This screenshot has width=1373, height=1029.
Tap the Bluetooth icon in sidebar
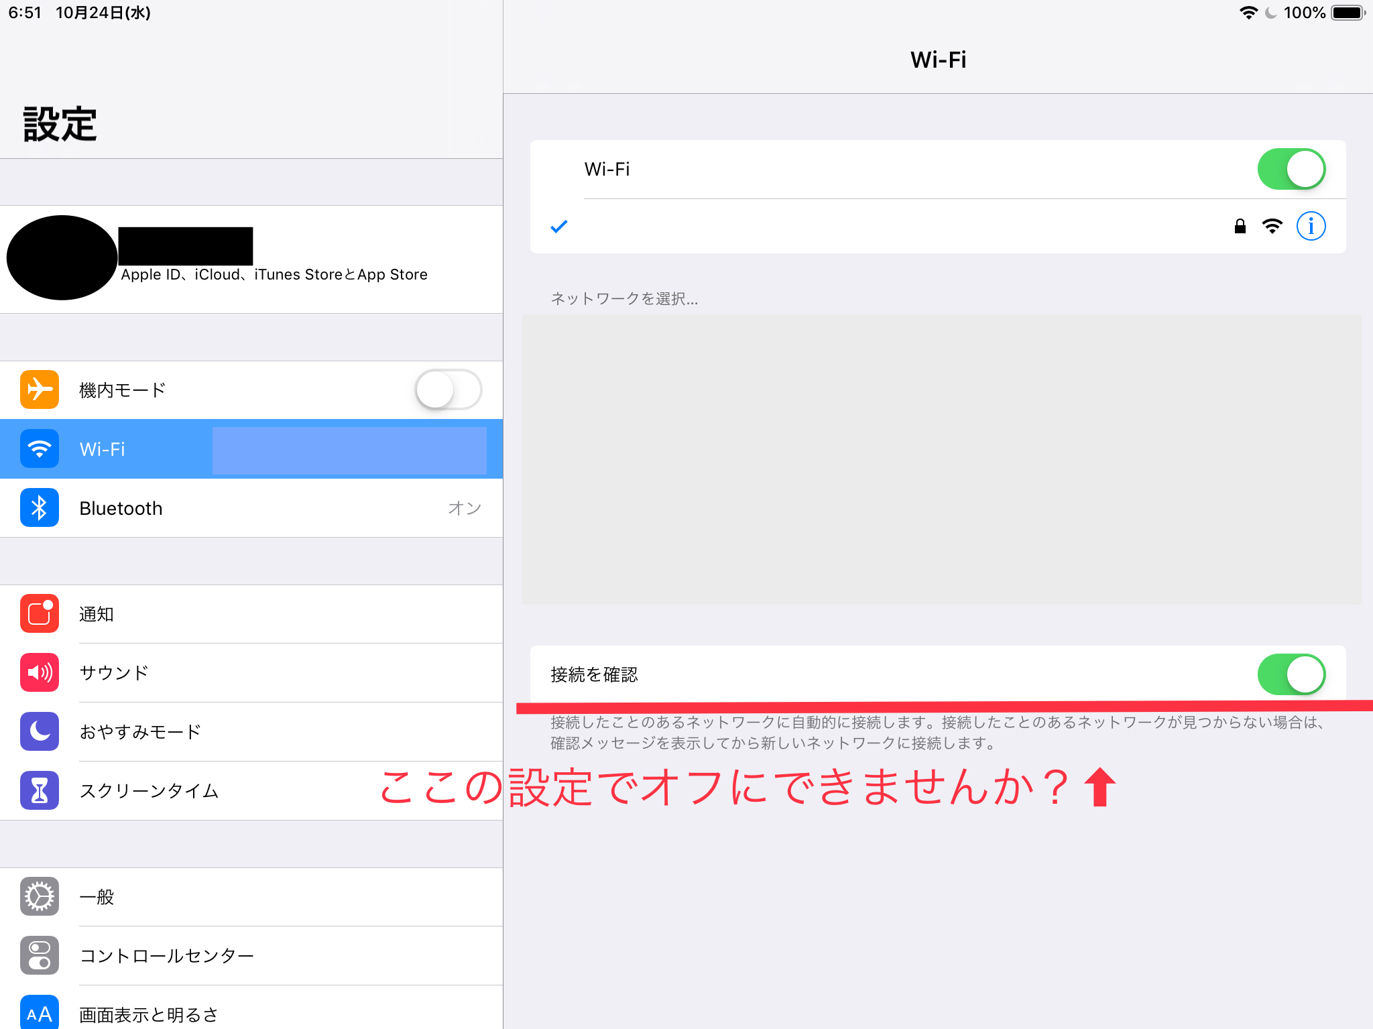click(40, 508)
